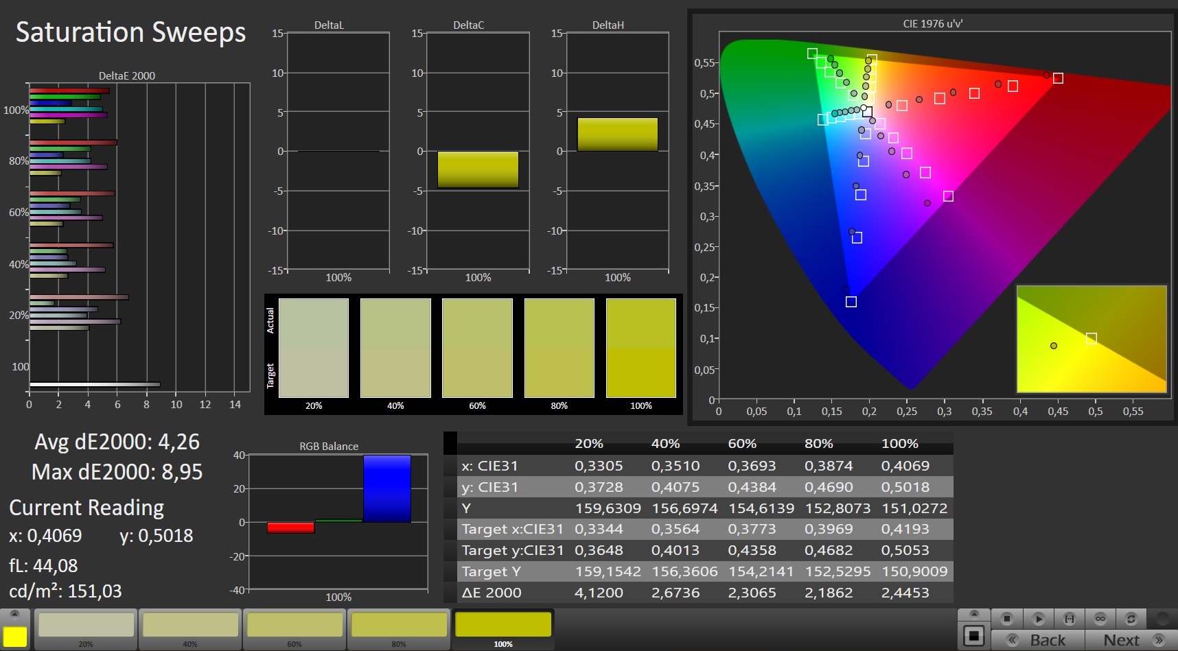This screenshot has width=1178, height=651.
Task: Click the dark round indicator beside refresh icon
Action: pyautogui.click(x=1162, y=619)
